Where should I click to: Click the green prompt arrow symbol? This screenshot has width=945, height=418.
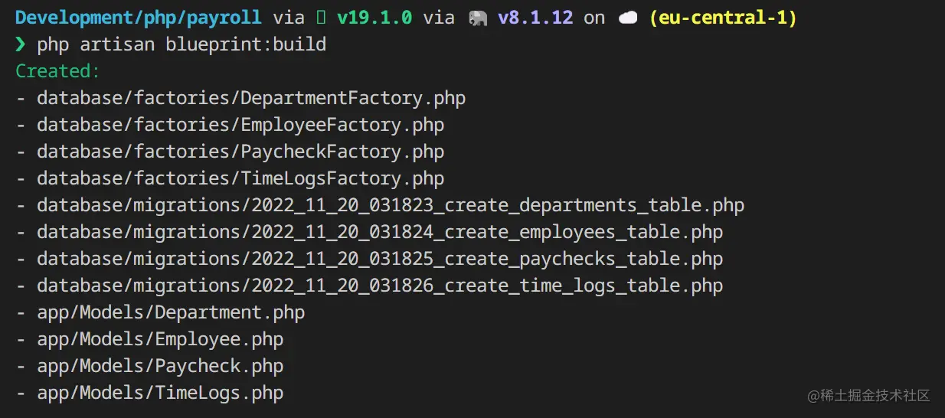[x=21, y=44]
